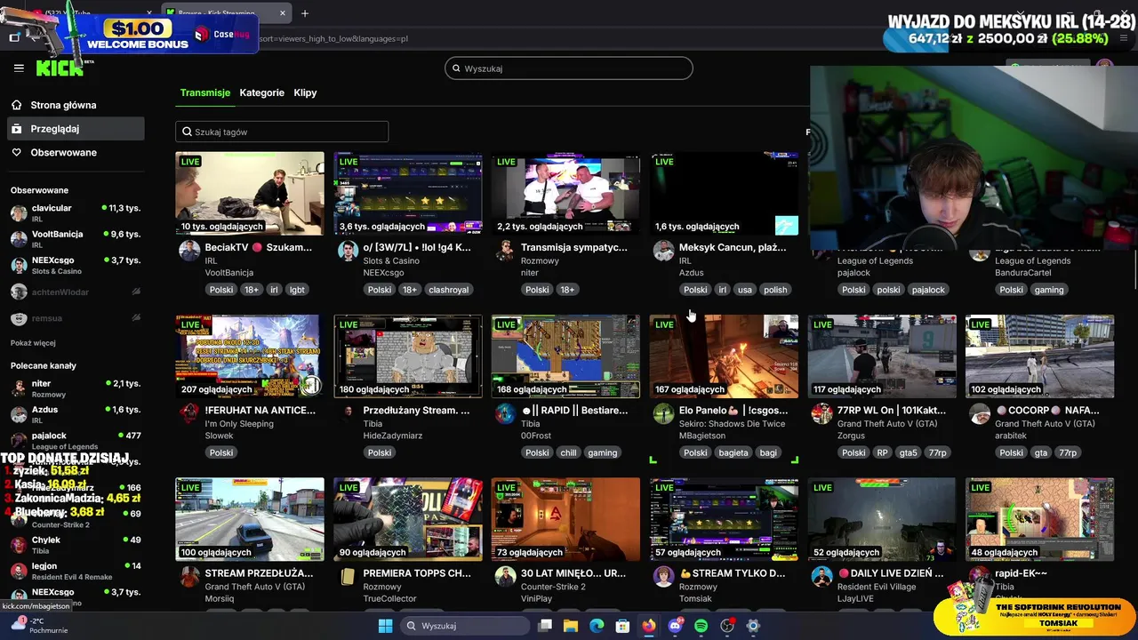Open niter Transmisja sympatyczna stream thumbnail
Image resolution: width=1138 pixels, height=640 pixels.
tap(565, 193)
